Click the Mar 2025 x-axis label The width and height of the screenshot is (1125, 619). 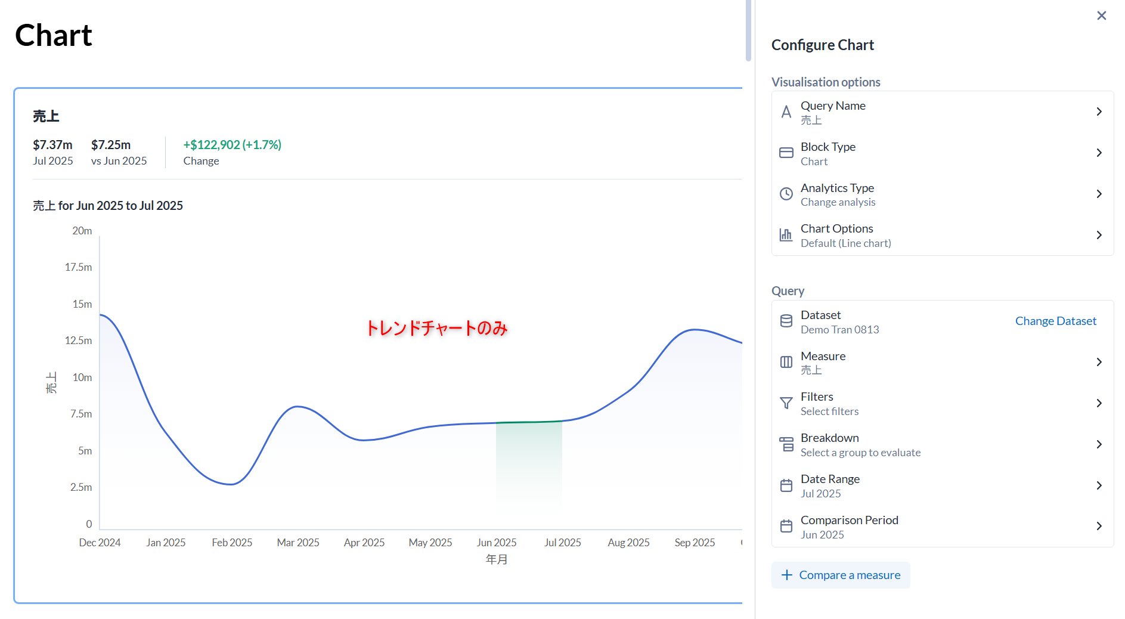click(298, 543)
